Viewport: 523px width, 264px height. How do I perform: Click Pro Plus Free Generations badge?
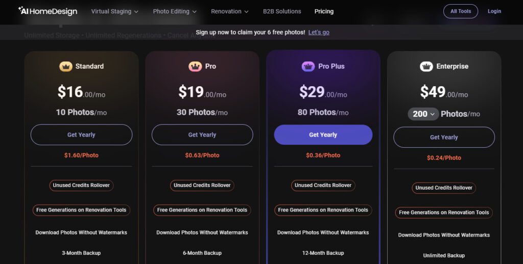coord(323,210)
